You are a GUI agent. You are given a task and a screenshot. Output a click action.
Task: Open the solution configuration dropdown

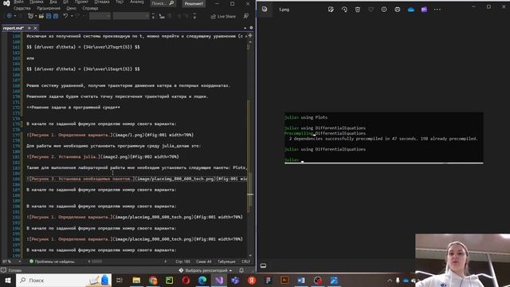[100, 16]
